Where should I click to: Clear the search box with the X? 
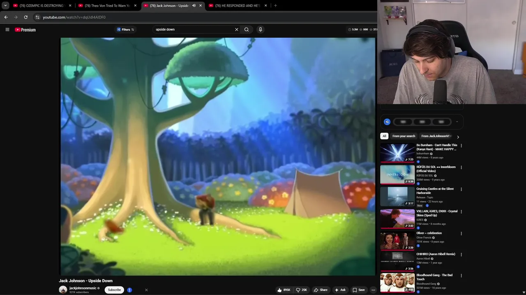237,29
